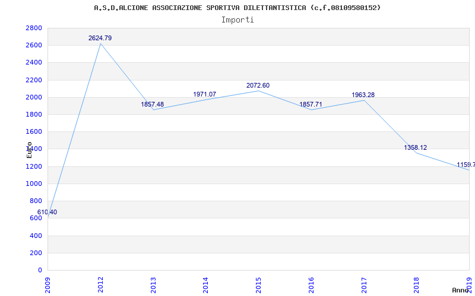Click the 2018 x-axis year label
The height and width of the screenshot is (296, 475).
[417, 285]
